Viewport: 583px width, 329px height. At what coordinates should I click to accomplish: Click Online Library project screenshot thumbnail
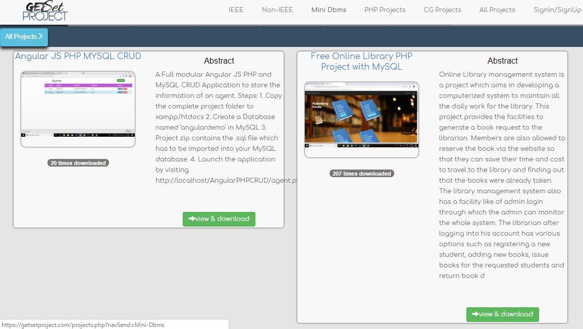pos(361,119)
